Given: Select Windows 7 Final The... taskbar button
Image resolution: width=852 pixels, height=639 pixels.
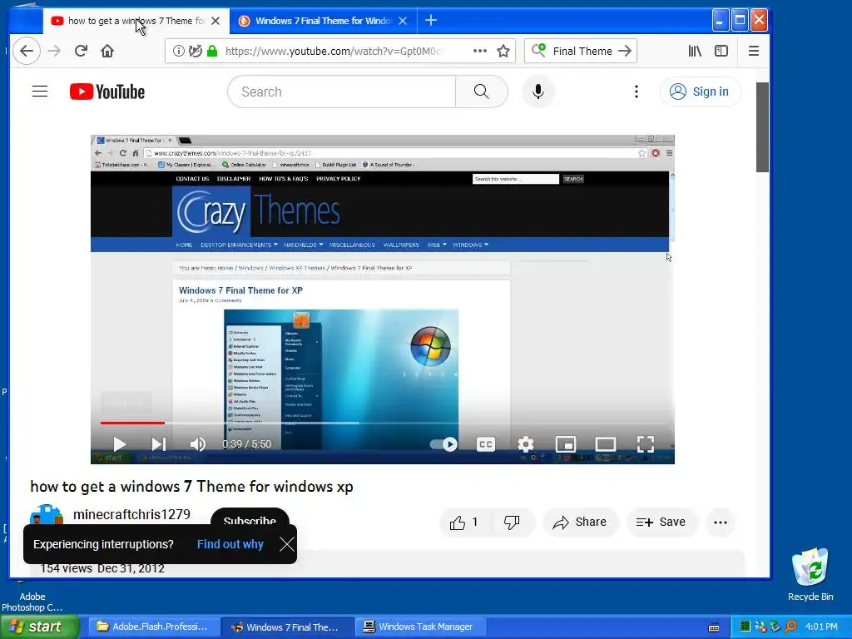Looking at the screenshot, I should click(287, 627).
